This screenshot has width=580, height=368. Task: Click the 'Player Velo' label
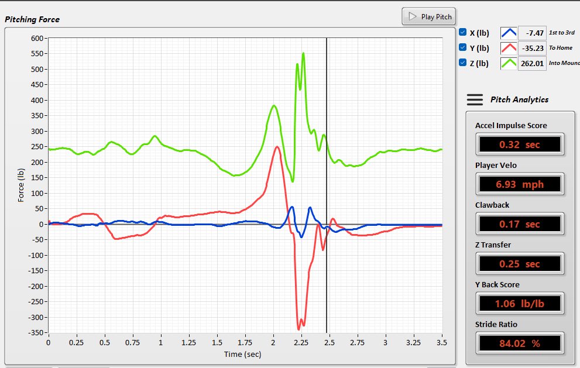pyautogui.click(x=496, y=166)
